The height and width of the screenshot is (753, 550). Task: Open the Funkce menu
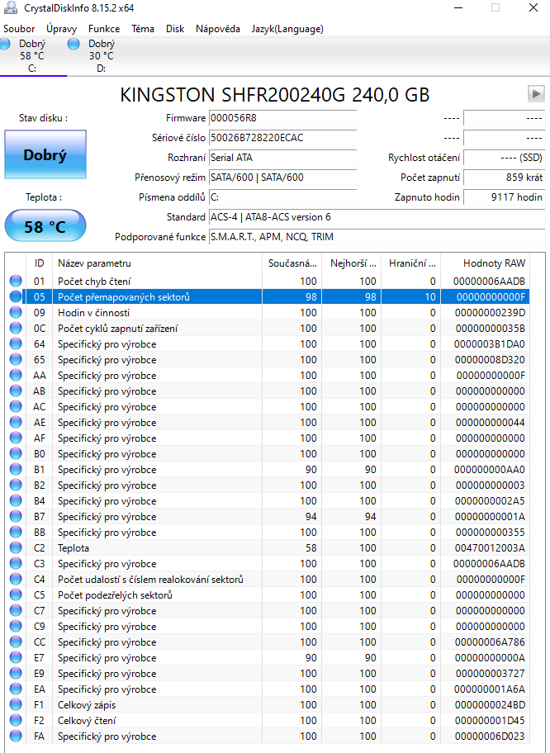coord(104,29)
